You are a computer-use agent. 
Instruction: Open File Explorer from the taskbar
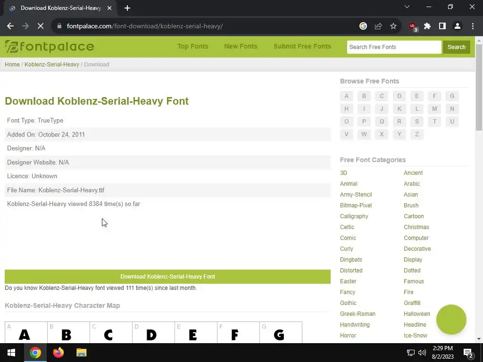tap(81, 353)
